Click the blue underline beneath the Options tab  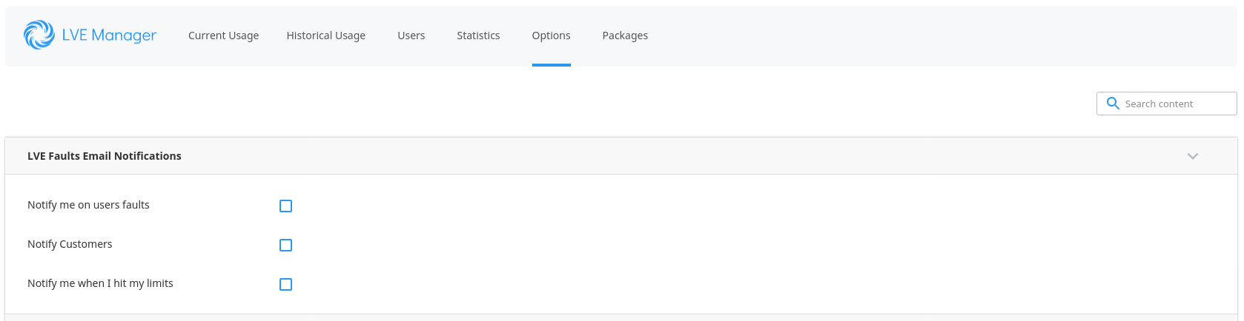click(x=552, y=65)
